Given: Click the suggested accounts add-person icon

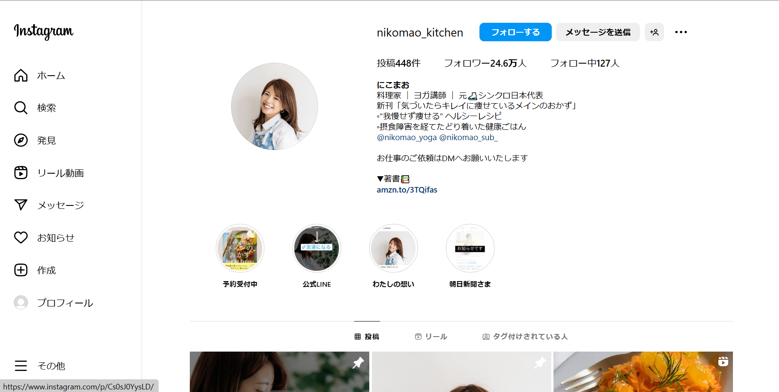Looking at the screenshot, I should [654, 32].
